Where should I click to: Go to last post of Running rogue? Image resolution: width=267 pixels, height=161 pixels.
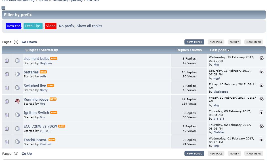pyautogui.click(x=262, y=99)
